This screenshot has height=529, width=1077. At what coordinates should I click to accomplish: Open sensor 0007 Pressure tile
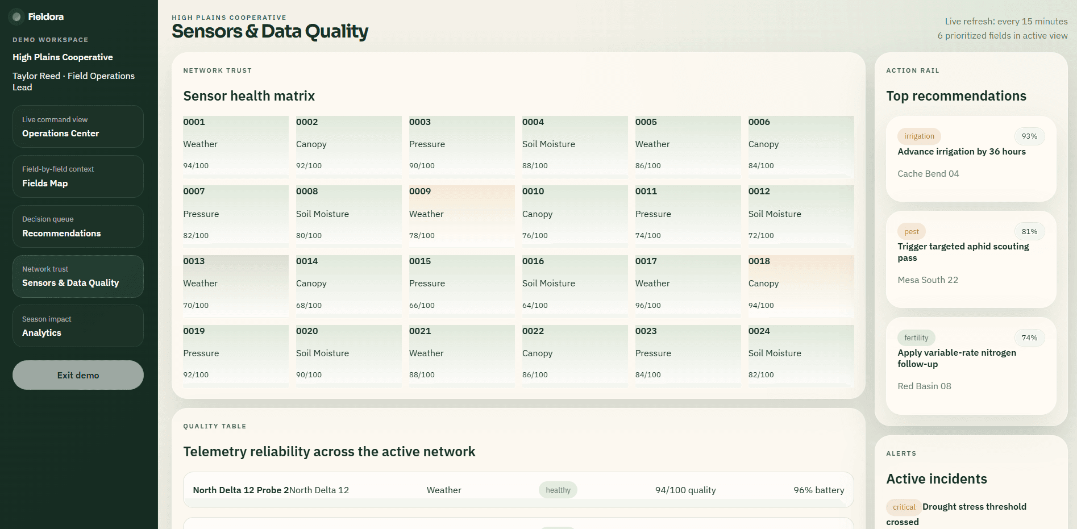(236, 216)
